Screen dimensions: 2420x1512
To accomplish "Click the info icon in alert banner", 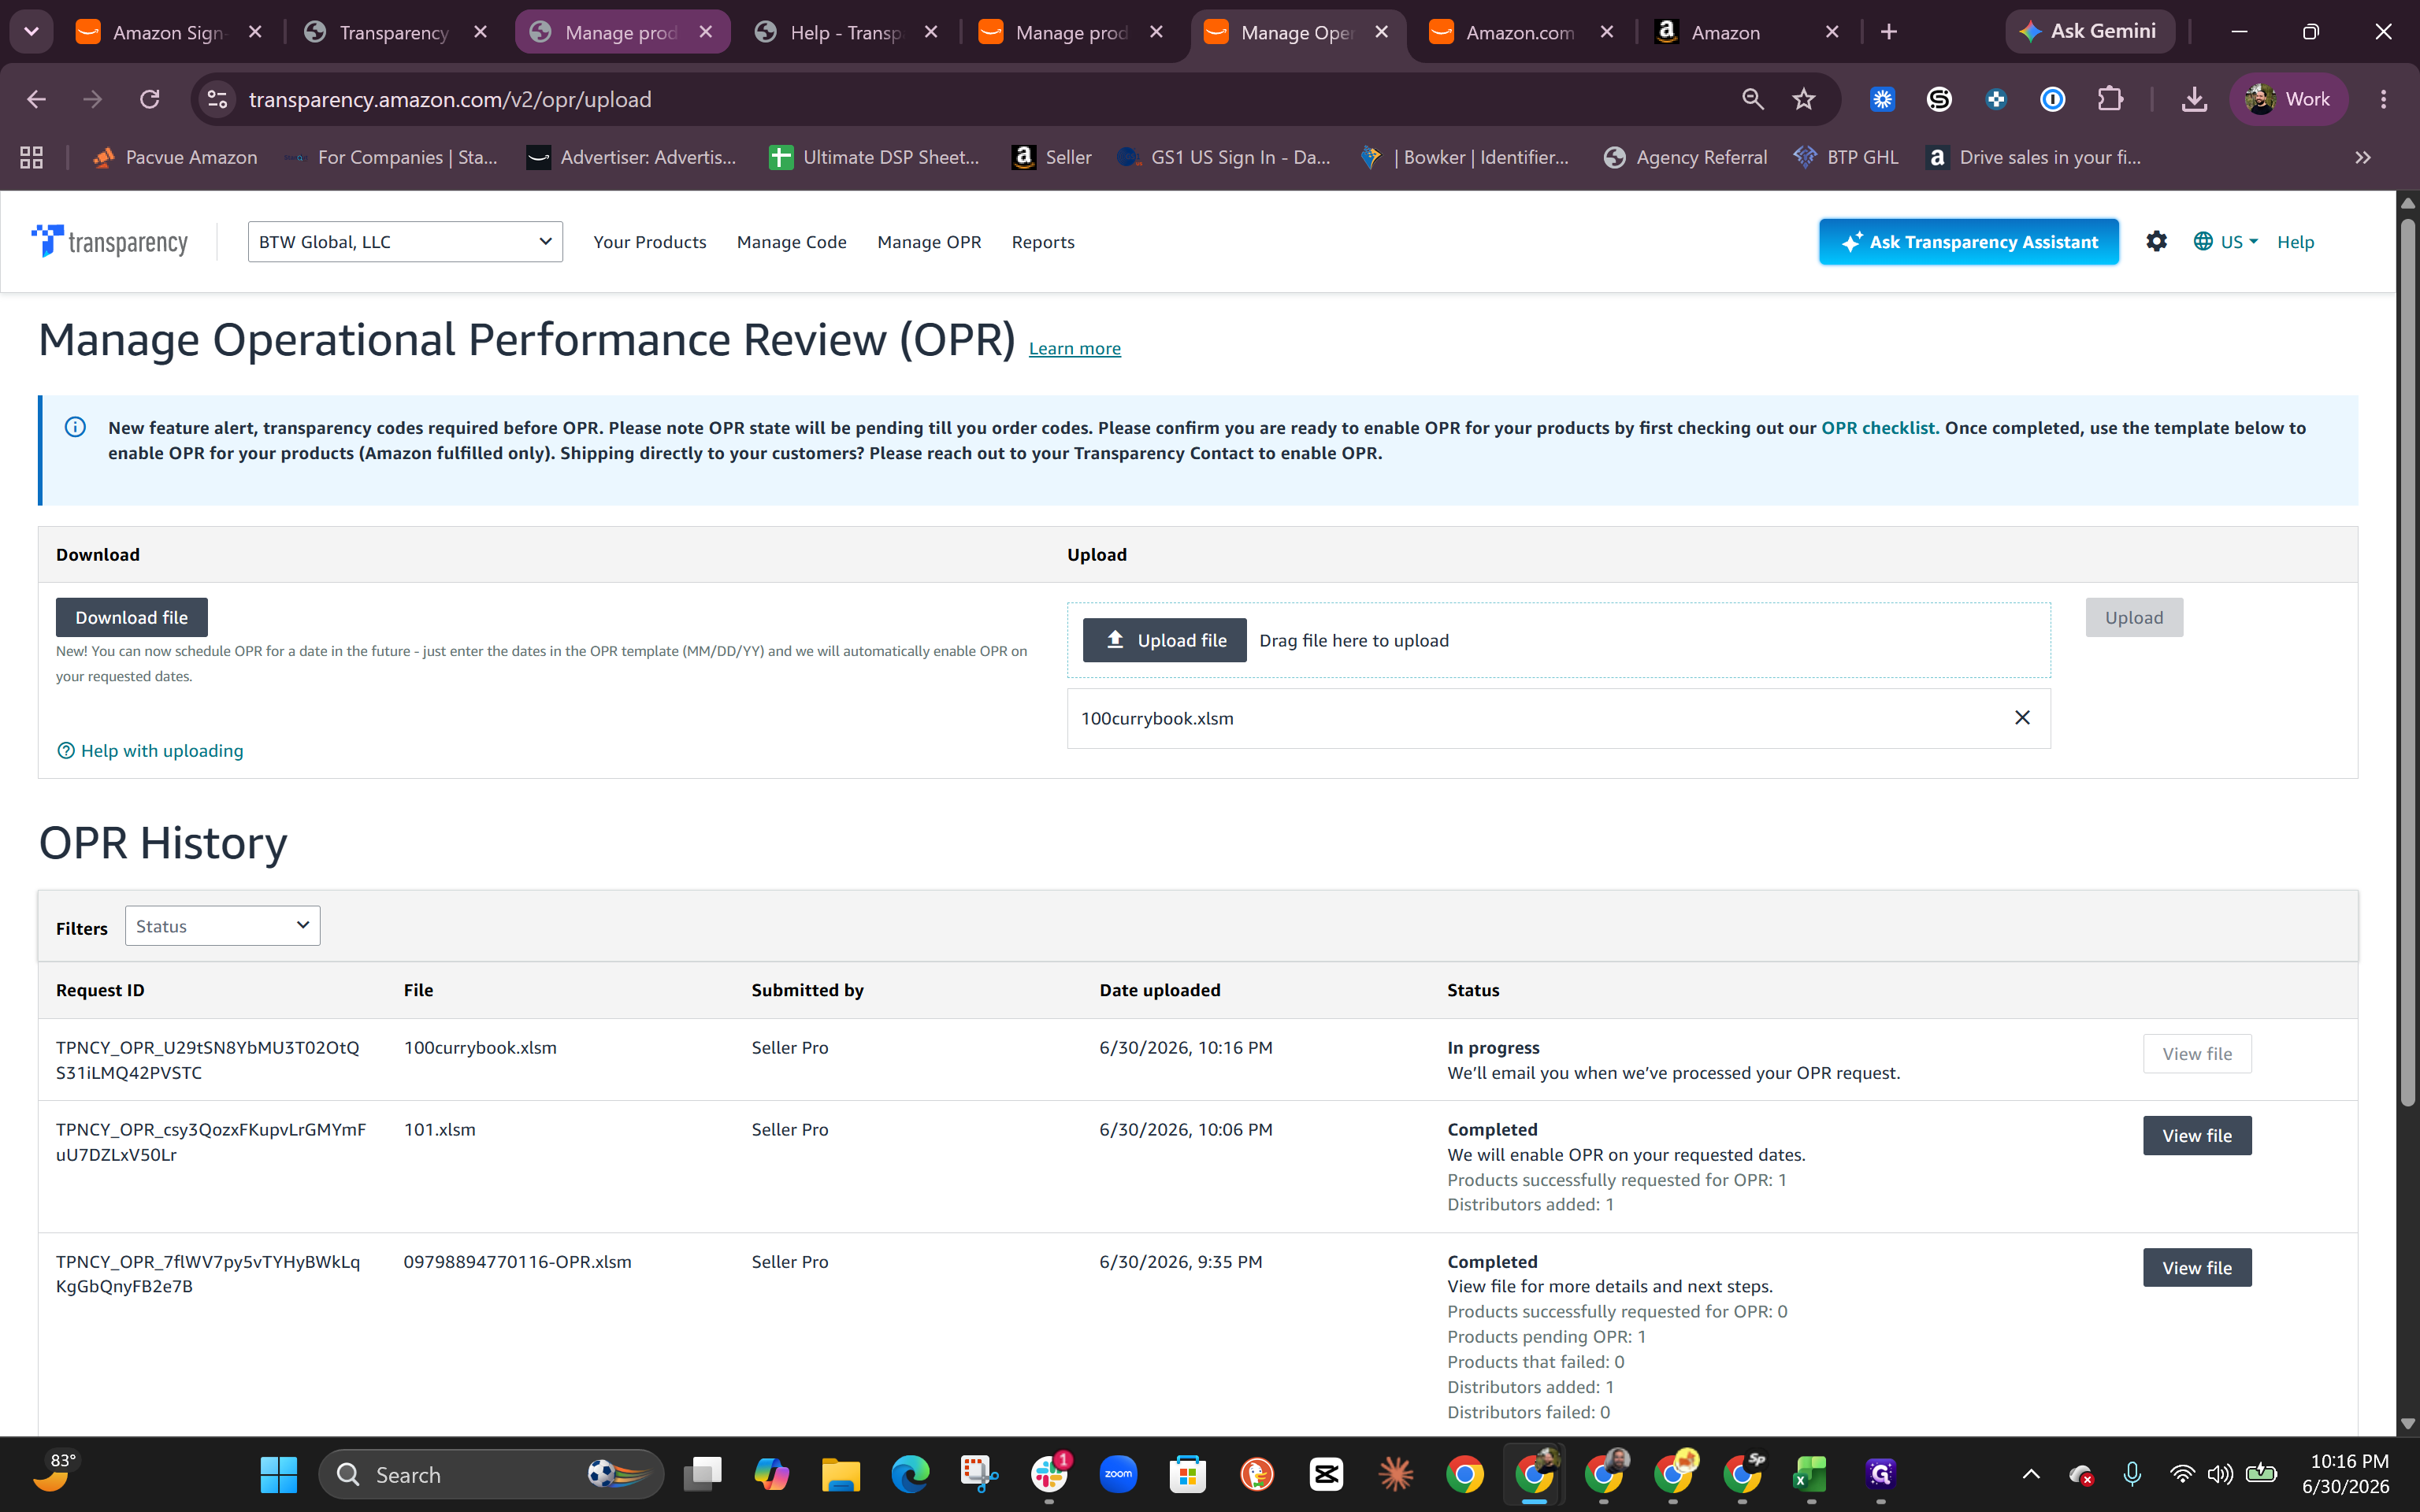I will (x=75, y=427).
